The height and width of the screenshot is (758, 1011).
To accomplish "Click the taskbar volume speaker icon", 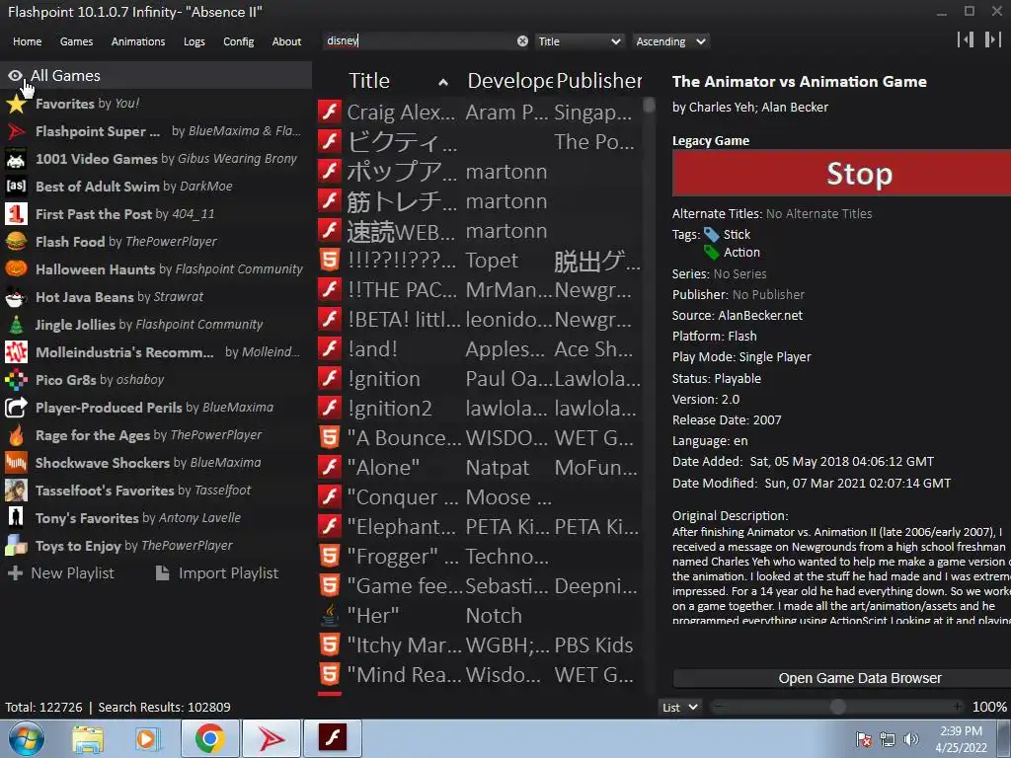I will [x=911, y=739].
